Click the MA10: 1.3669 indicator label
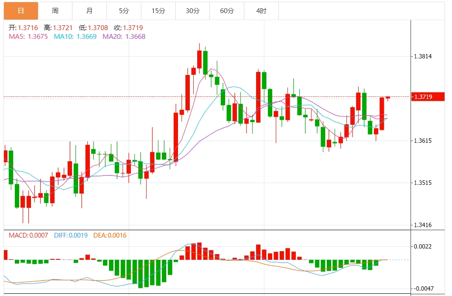This screenshot has width=452, height=296. tap(75, 37)
